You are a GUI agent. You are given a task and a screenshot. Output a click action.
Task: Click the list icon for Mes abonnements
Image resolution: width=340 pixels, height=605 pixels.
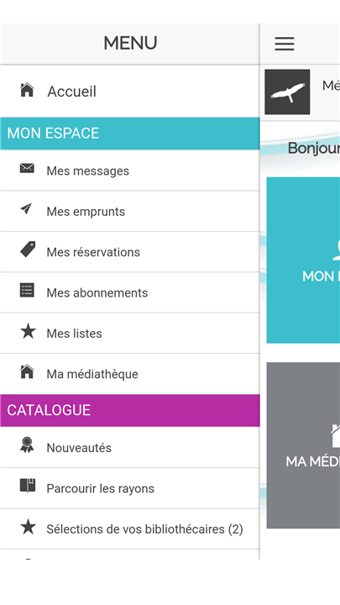coord(27,290)
